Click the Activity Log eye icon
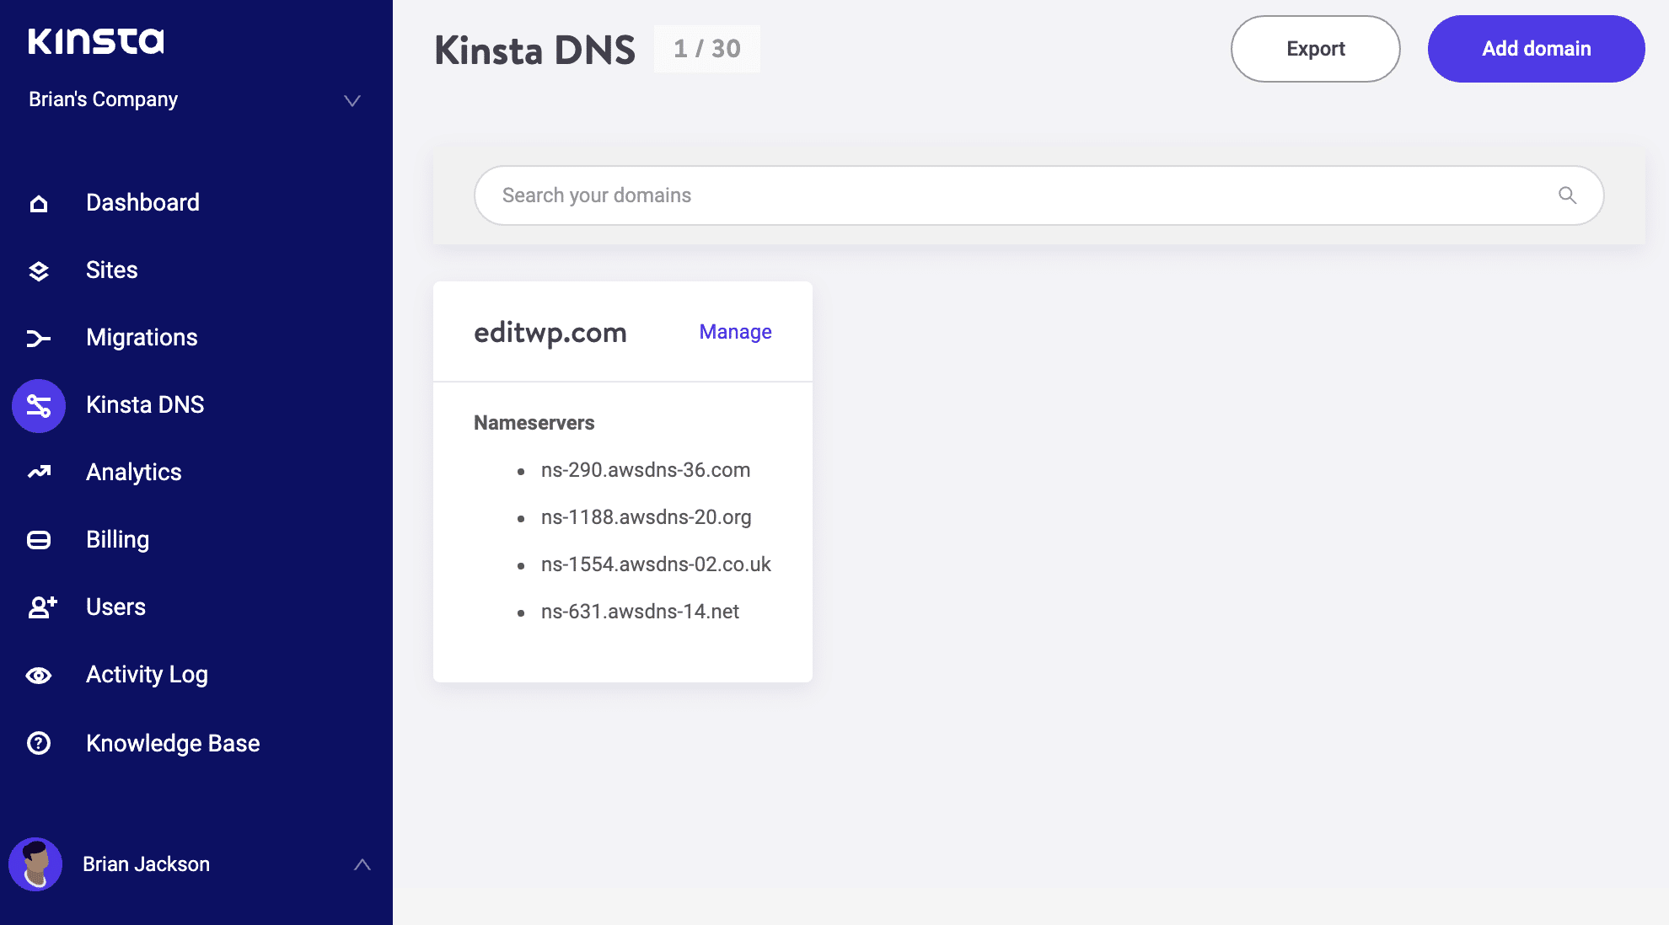 pyautogui.click(x=38, y=675)
